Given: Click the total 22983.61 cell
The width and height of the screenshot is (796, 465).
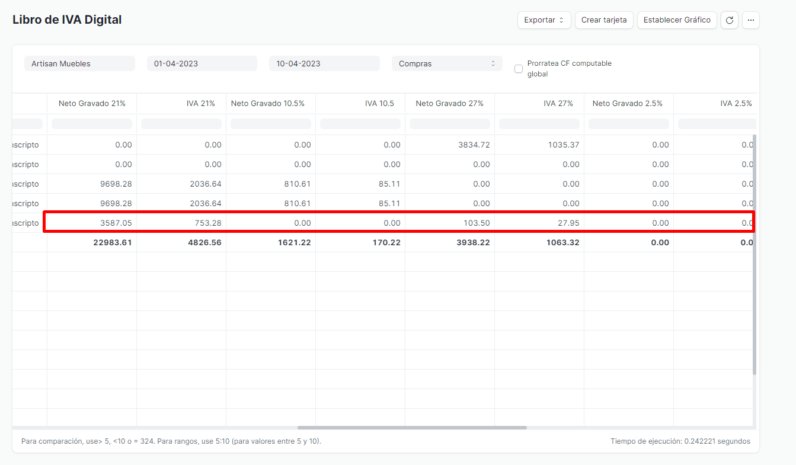Looking at the screenshot, I should pyautogui.click(x=92, y=242).
